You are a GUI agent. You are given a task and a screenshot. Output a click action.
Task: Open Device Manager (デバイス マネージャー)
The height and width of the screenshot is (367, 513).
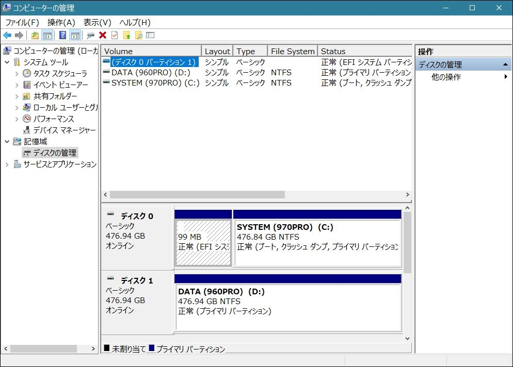tap(65, 130)
